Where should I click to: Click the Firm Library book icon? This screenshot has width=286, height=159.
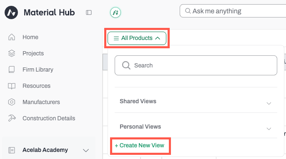point(12,70)
